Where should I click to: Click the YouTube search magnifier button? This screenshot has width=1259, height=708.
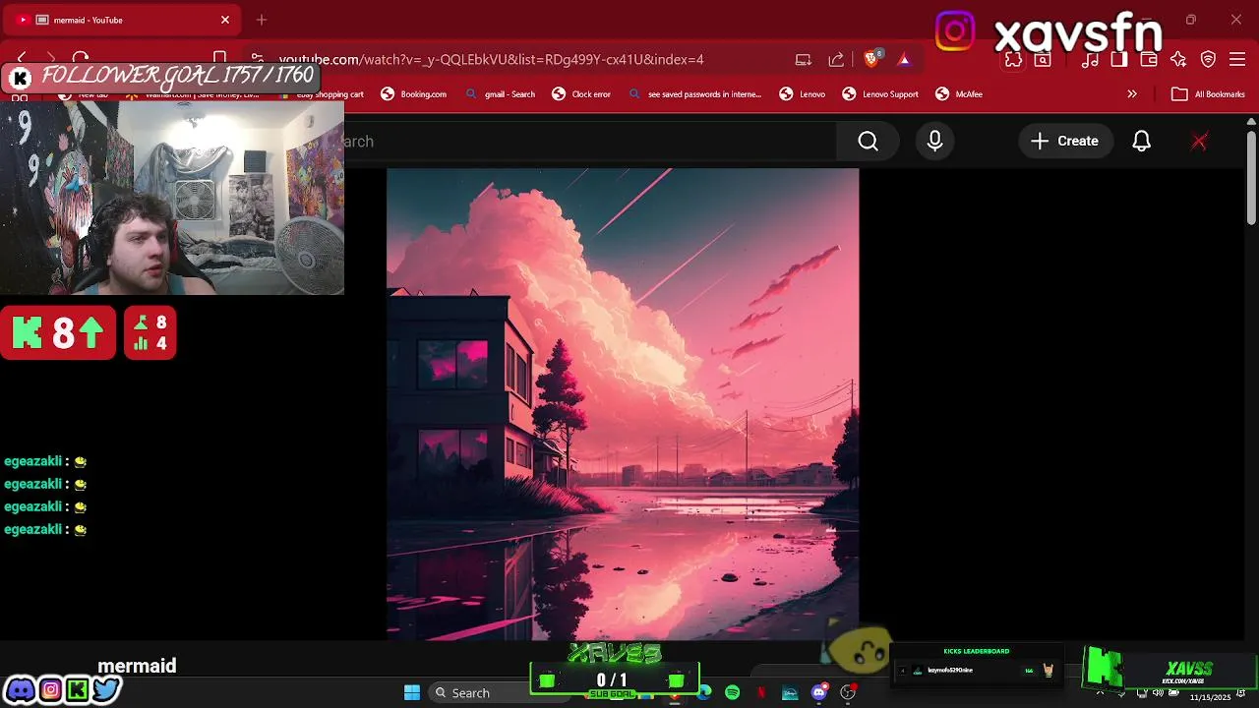tap(868, 142)
